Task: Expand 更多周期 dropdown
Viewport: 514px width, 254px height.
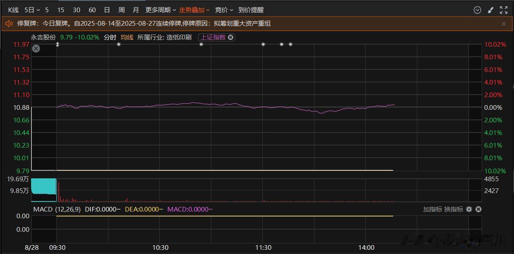Action: [161, 10]
